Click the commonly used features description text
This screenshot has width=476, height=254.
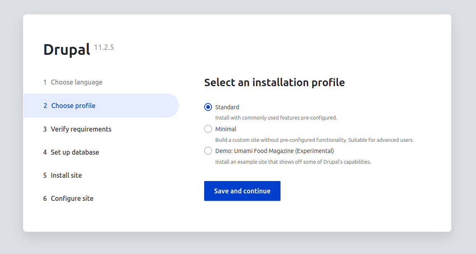(276, 118)
